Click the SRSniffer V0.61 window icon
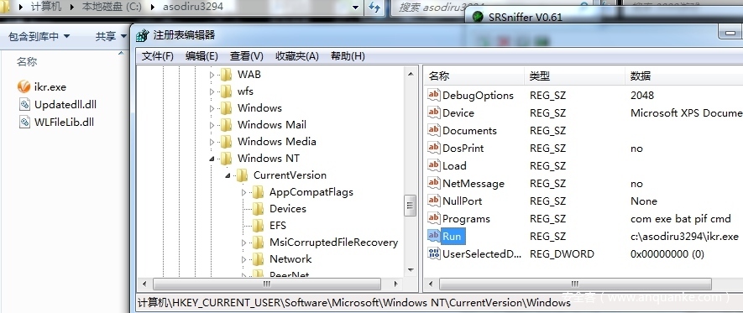 479,18
